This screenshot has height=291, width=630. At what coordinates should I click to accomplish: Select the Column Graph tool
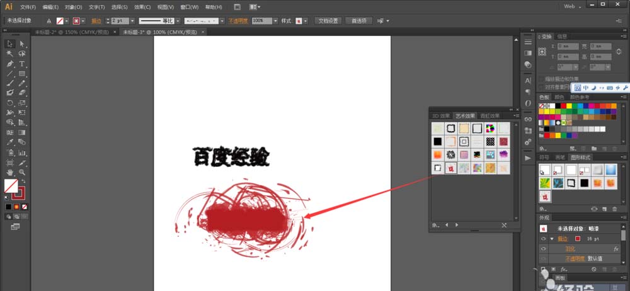pyautogui.click(x=22, y=152)
